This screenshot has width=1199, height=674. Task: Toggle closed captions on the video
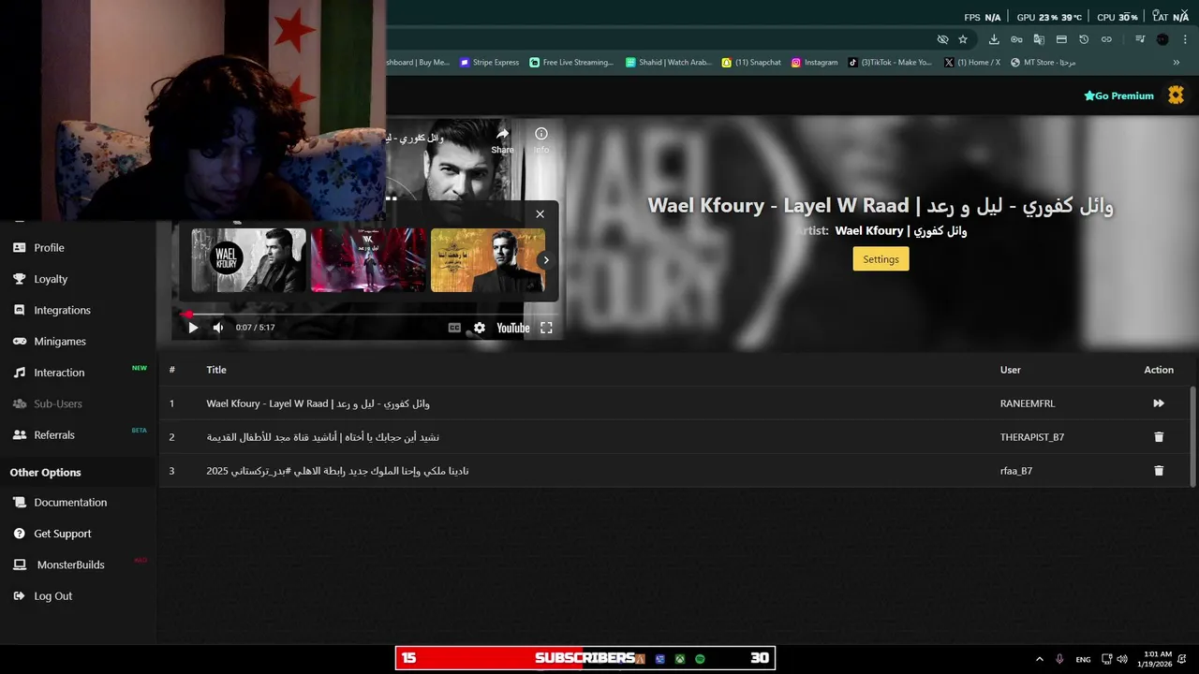(x=454, y=328)
